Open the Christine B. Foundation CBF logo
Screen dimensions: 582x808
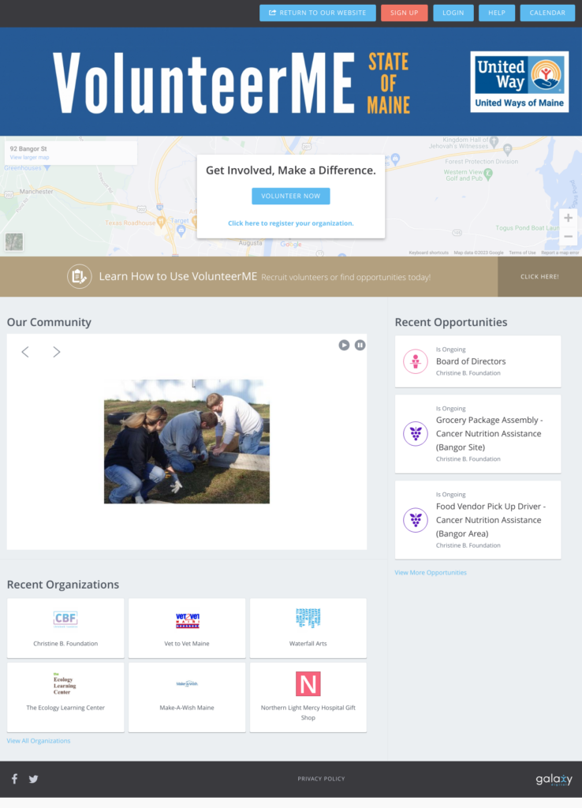tap(65, 619)
